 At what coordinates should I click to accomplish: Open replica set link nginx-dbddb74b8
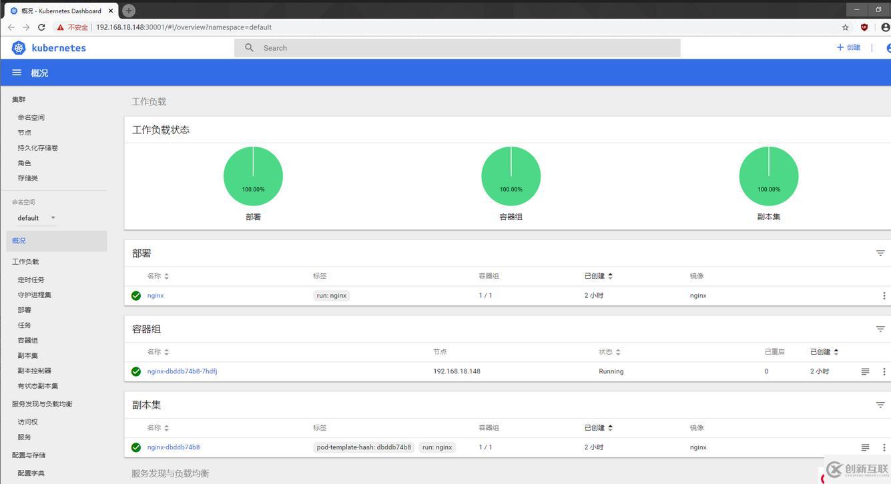pos(174,447)
